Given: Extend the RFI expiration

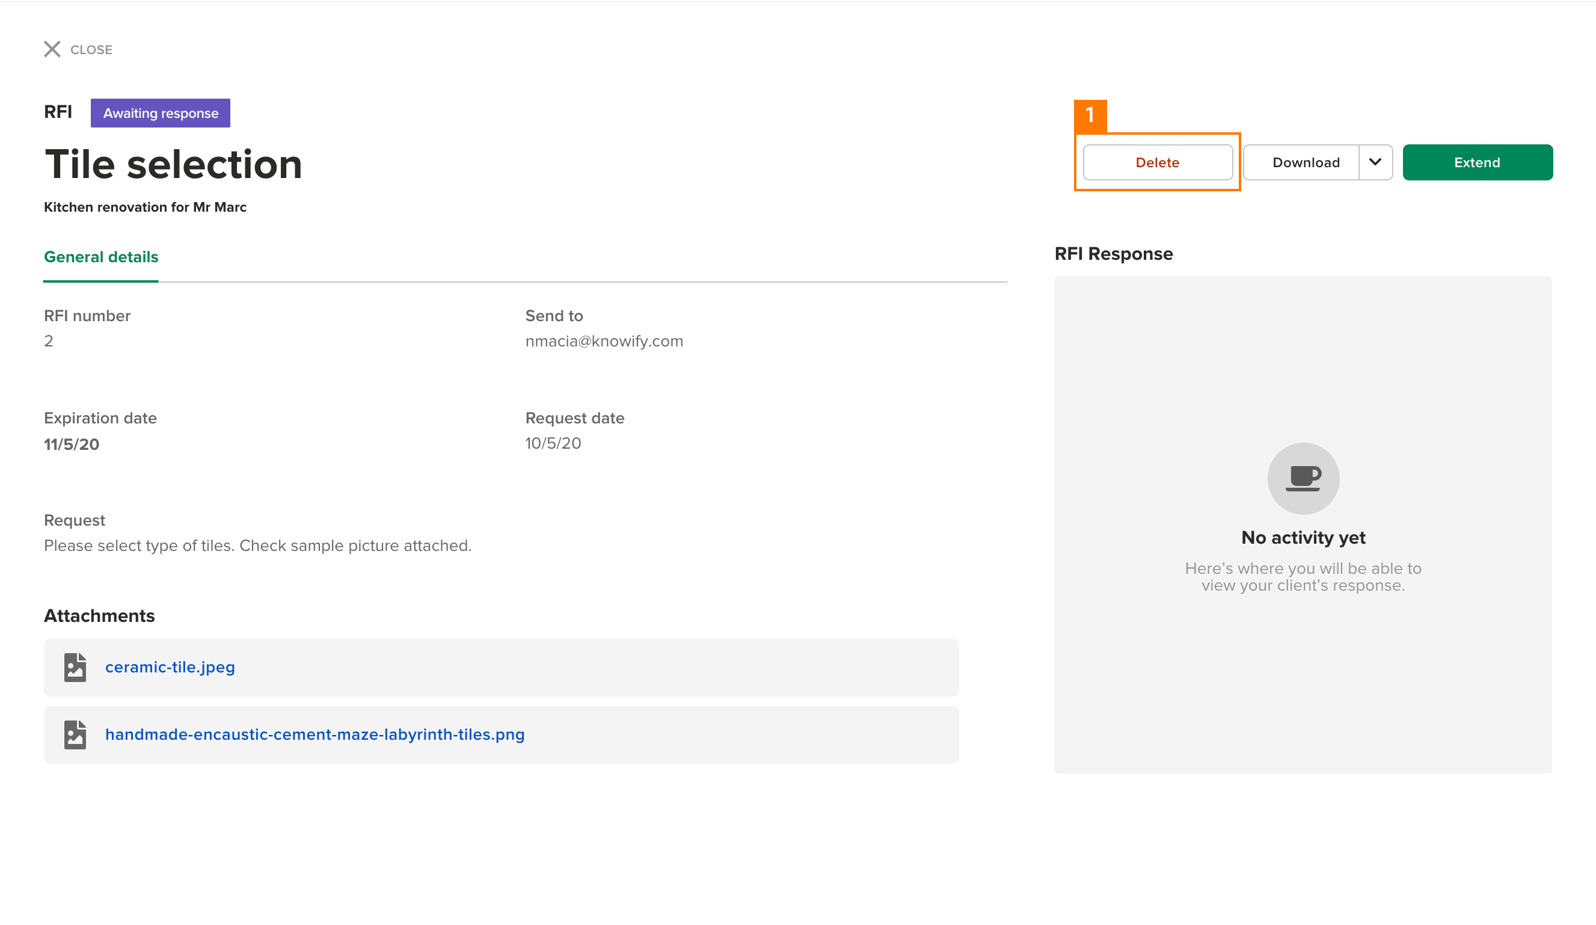Looking at the screenshot, I should click(x=1477, y=163).
